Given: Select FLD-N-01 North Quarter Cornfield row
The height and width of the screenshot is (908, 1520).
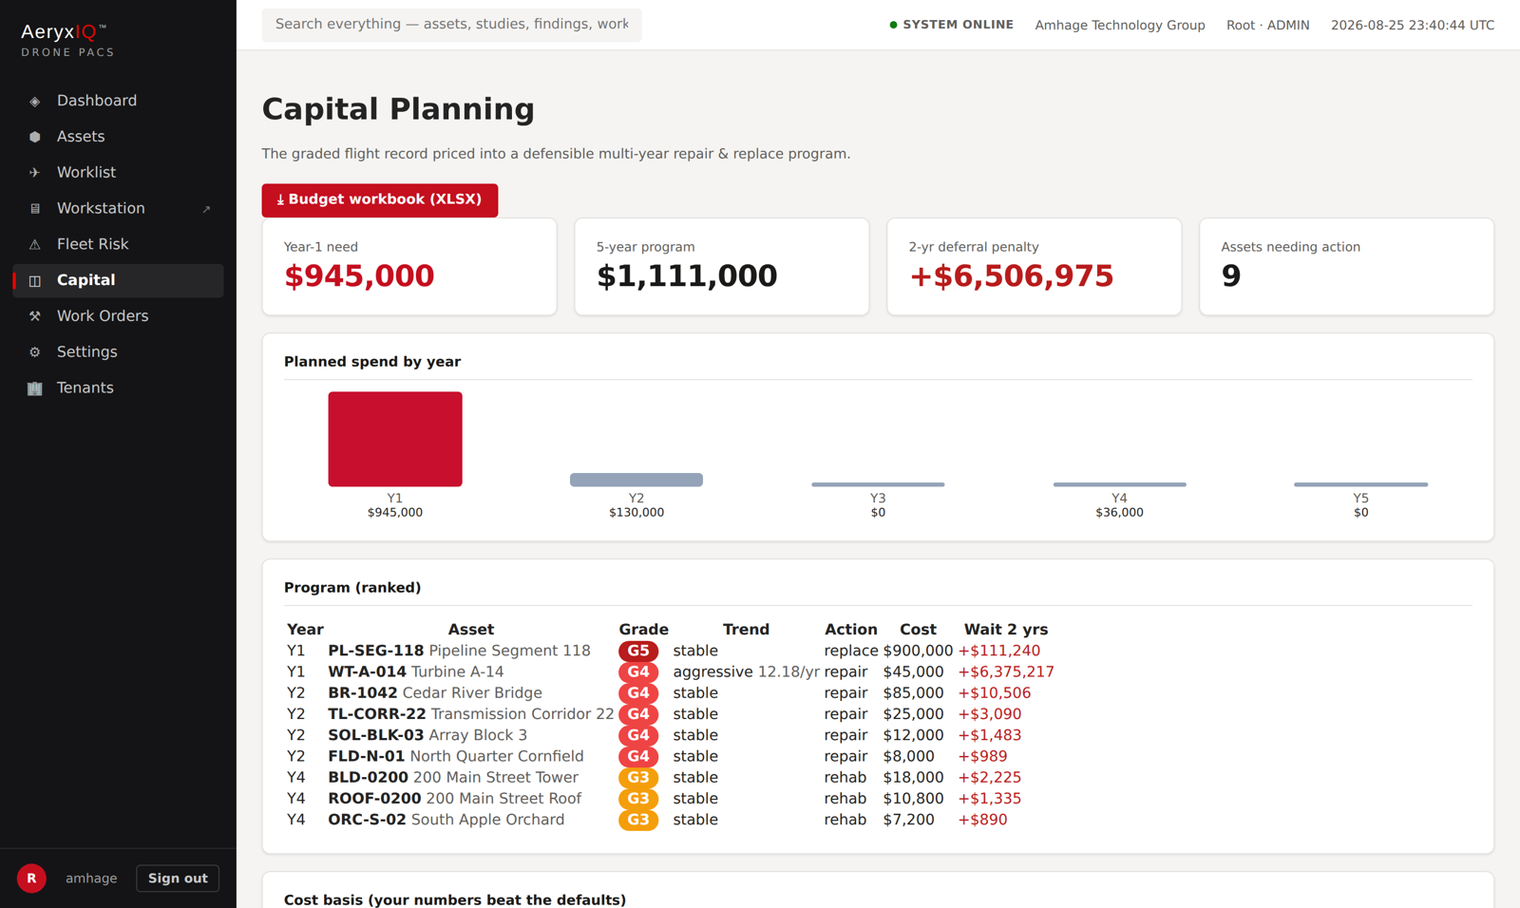Looking at the screenshot, I should 670,756.
